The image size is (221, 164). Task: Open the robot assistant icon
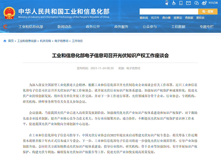167,3
